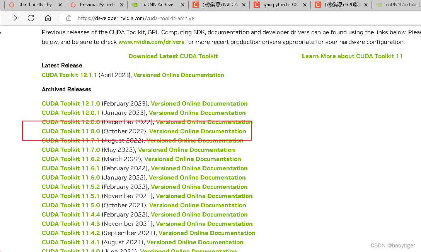Switch to last cuDNN Archive tab

click(x=397, y=5)
